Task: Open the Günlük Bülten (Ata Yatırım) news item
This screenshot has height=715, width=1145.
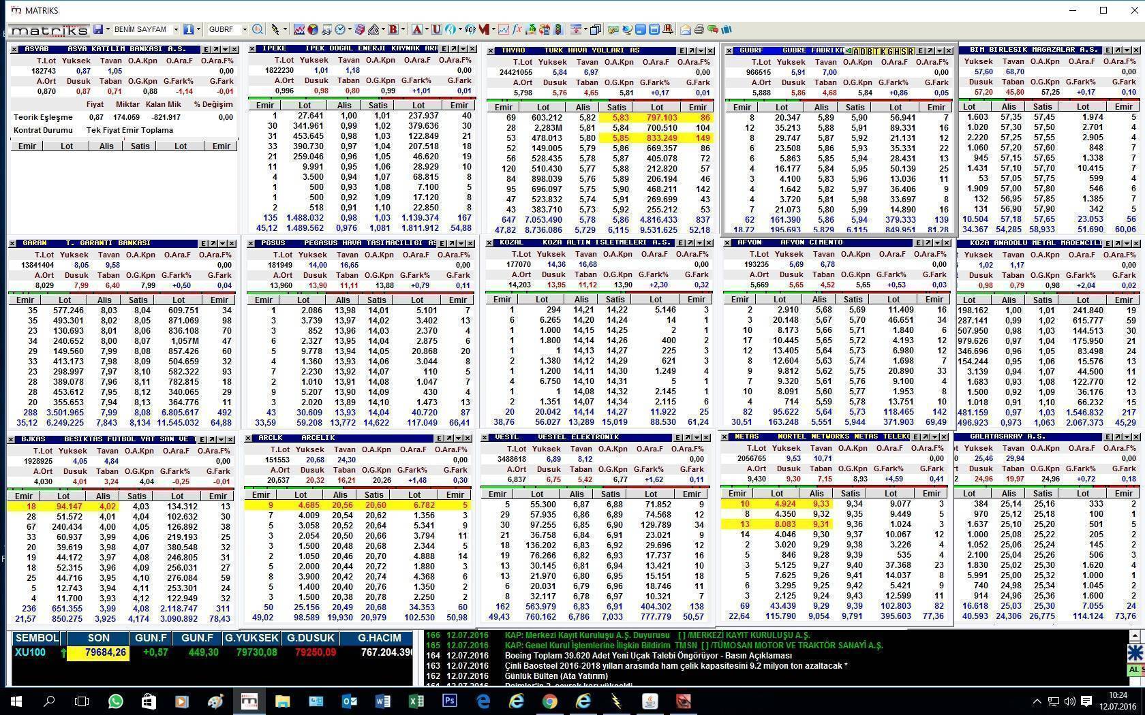Action: point(556,676)
